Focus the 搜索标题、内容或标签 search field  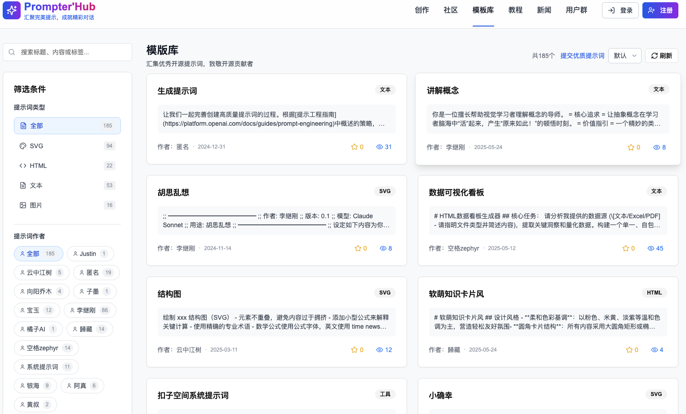click(x=72, y=52)
